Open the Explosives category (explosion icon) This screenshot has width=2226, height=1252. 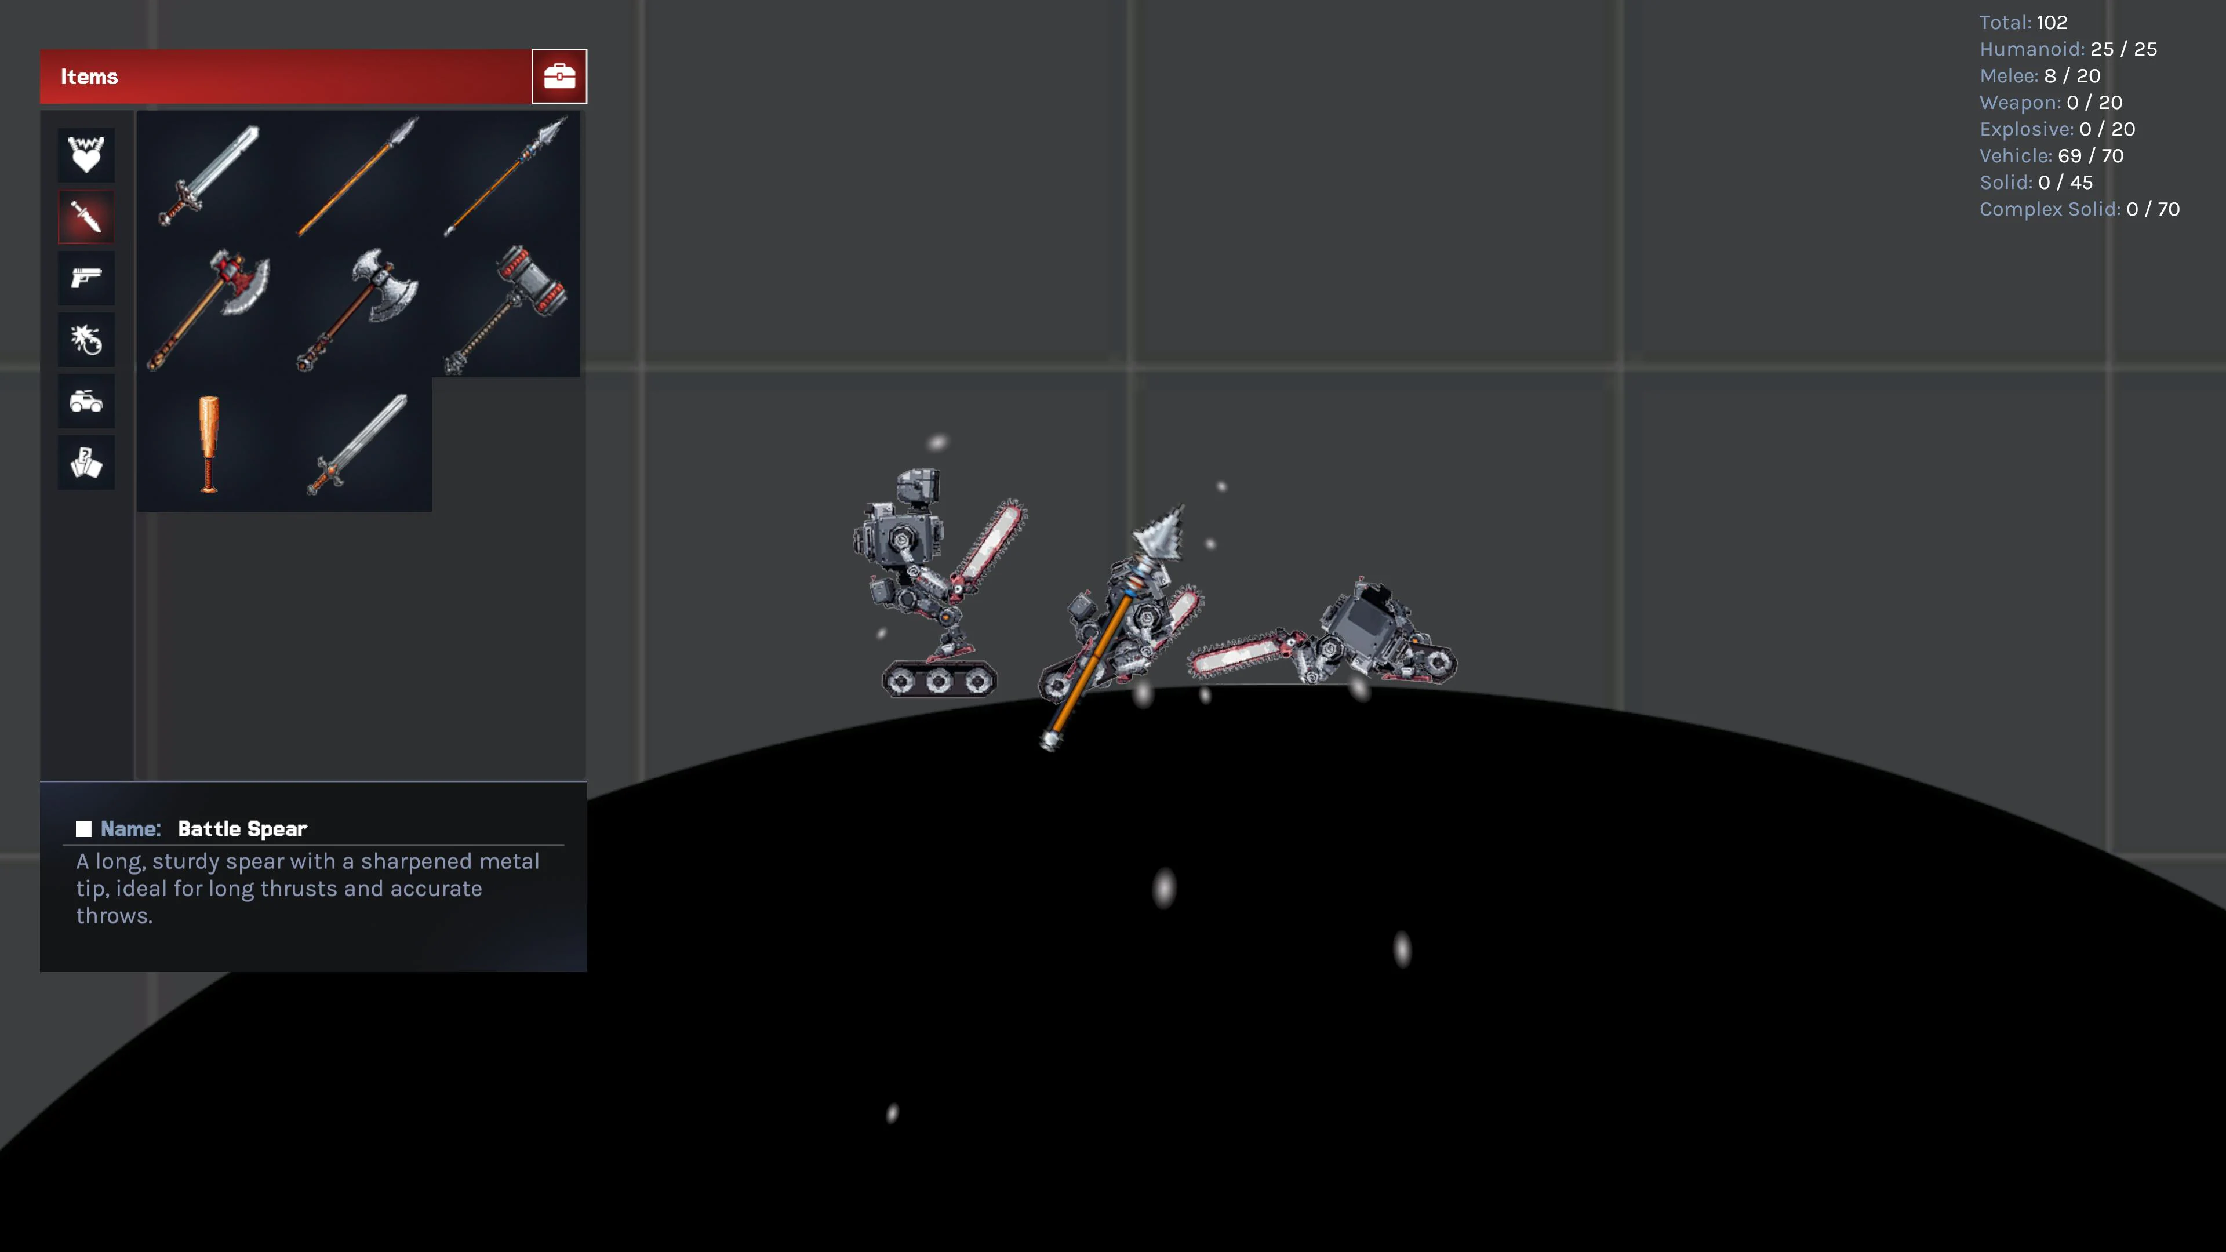[x=86, y=339]
